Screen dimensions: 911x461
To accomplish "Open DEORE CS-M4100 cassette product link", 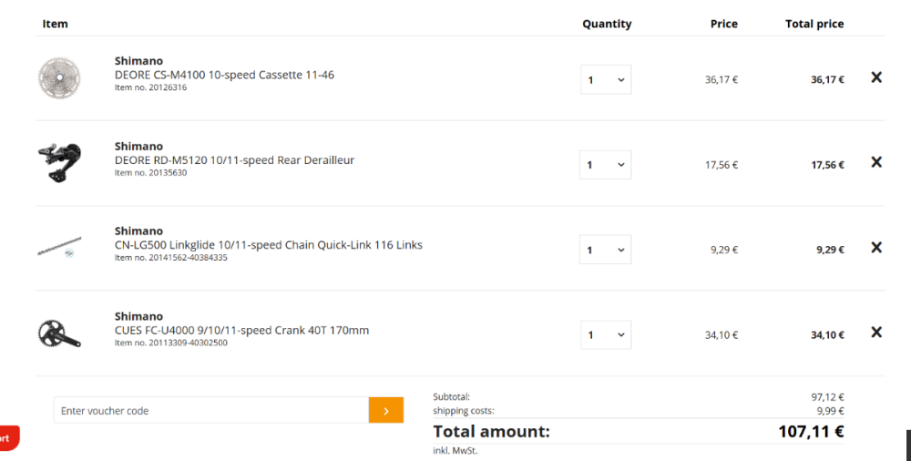I will pos(224,75).
